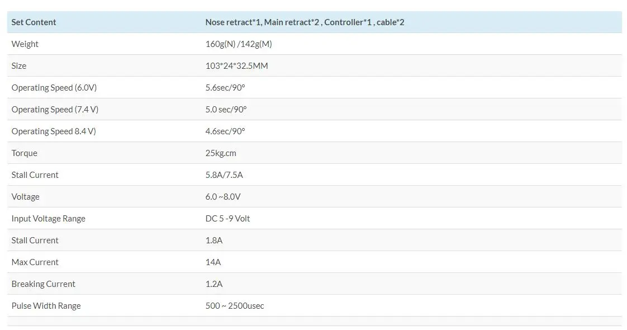Select Operating Speed (7.4 V) label
The image size is (627, 330).
[55, 110]
